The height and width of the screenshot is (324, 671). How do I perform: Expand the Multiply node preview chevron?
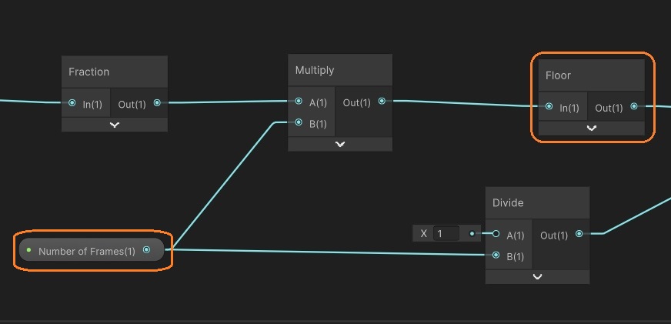pyautogui.click(x=340, y=144)
